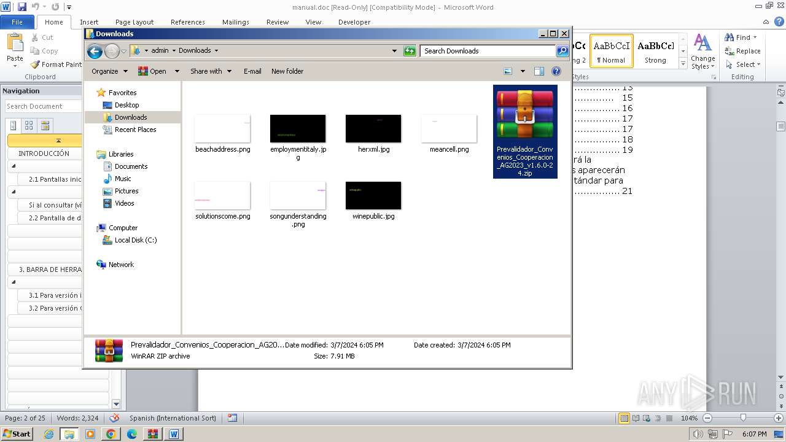The image size is (786, 442).
Task: Open Chrome from the taskbar
Action: [x=111, y=434]
